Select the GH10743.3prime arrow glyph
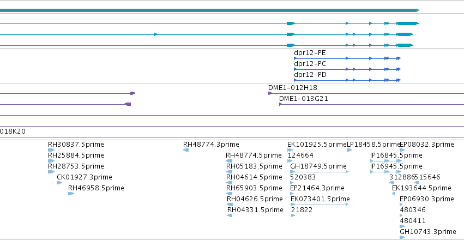Image resolution: width=464 pixels, height=240 pixels. tap(402, 237)
